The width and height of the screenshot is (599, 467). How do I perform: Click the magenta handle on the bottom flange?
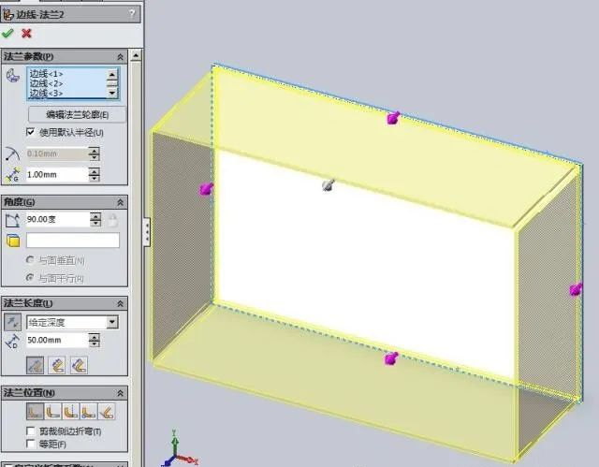(391, 358)
